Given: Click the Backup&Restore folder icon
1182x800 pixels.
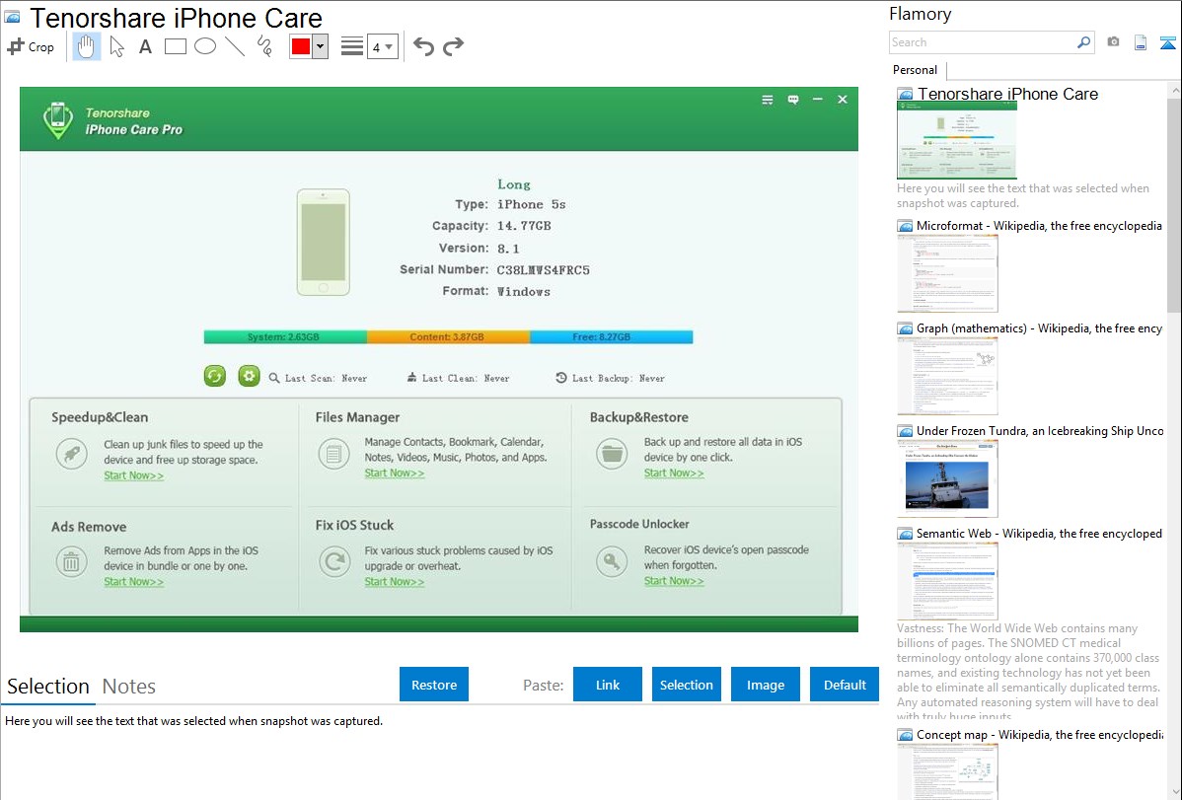Looking at the screenshot, I should point(612,454).
